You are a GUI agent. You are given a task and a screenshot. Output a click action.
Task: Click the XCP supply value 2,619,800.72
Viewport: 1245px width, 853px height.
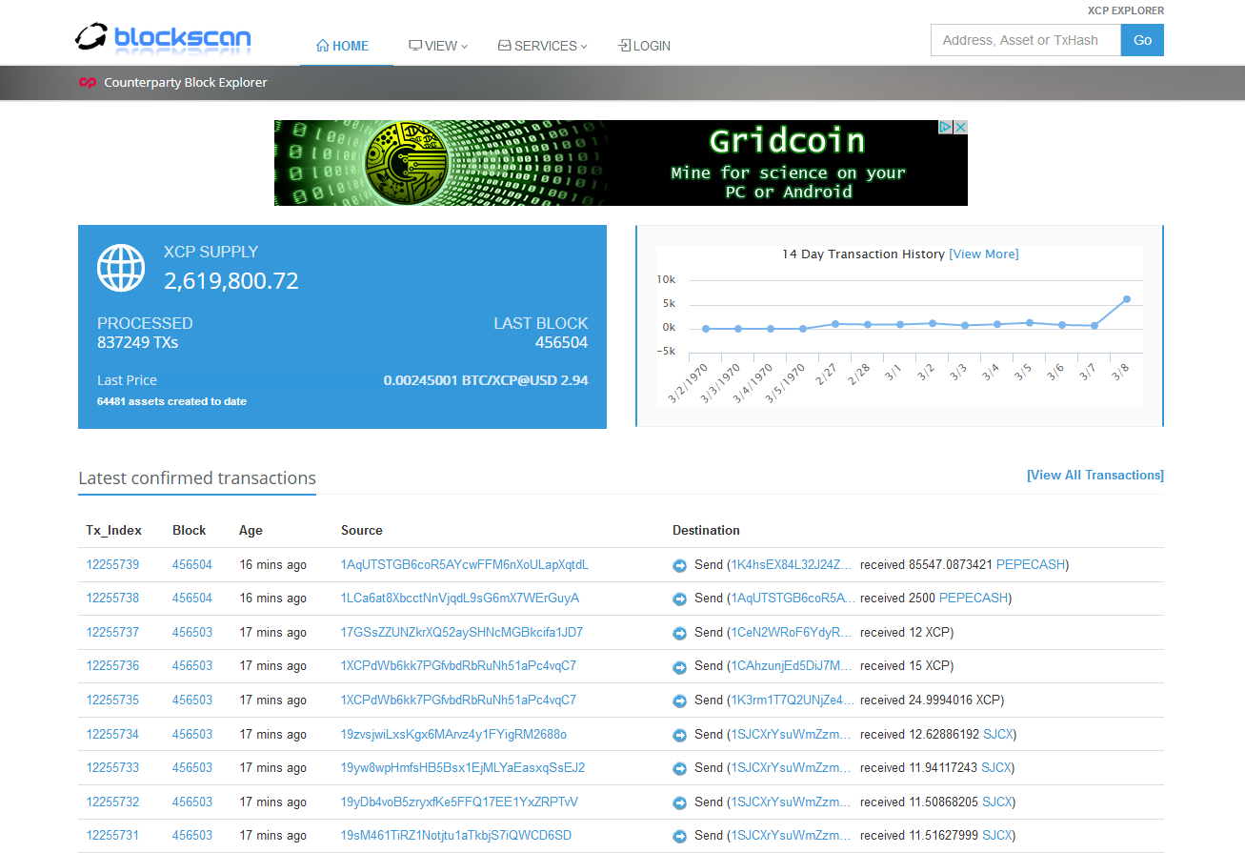click(x=231, y=281)
